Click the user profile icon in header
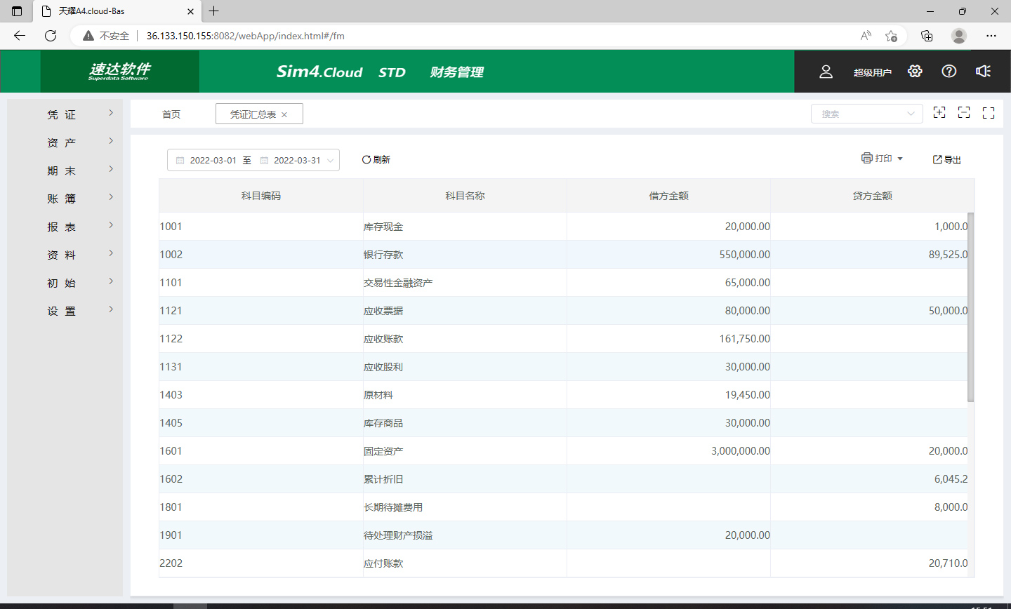1011x609 pixels. 826,72
